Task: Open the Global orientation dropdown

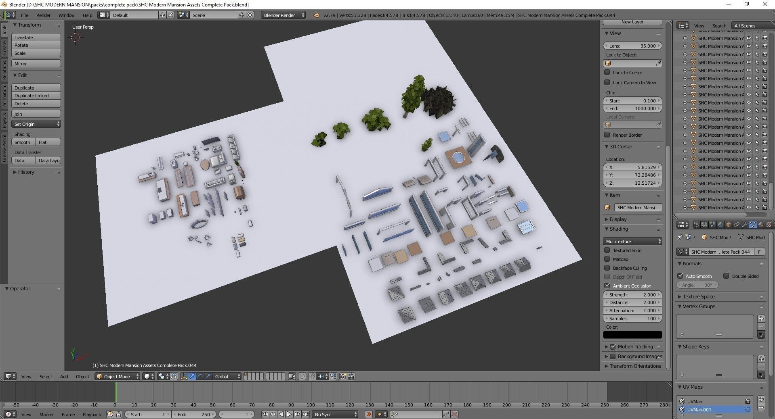Action: pos(227,376)
